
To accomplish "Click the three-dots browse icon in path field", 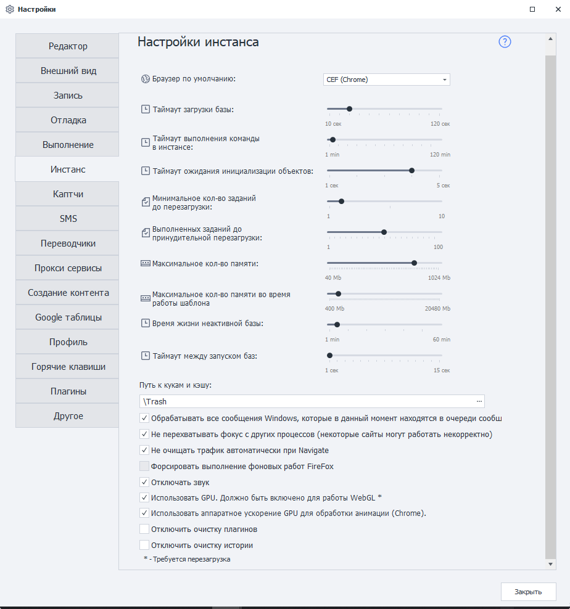I will point(479,401).
